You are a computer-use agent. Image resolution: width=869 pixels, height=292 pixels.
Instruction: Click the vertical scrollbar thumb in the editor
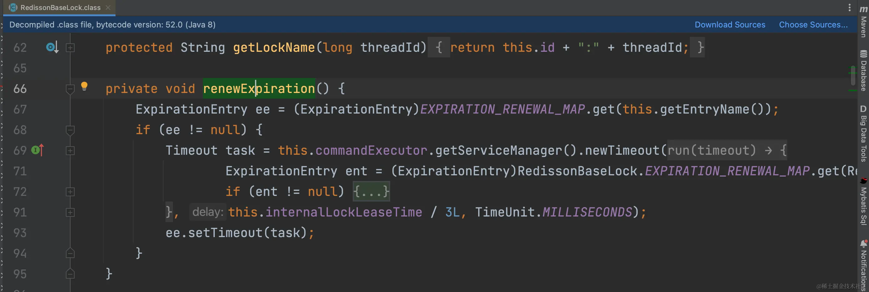pyautogui.click(x=853, y=75)
